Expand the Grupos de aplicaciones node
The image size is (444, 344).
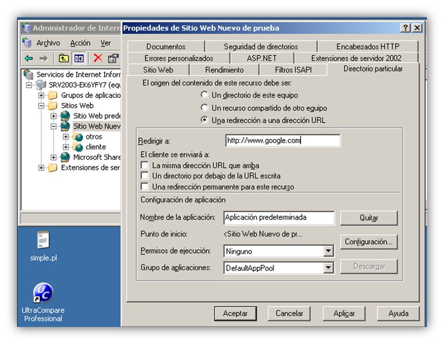41,95
